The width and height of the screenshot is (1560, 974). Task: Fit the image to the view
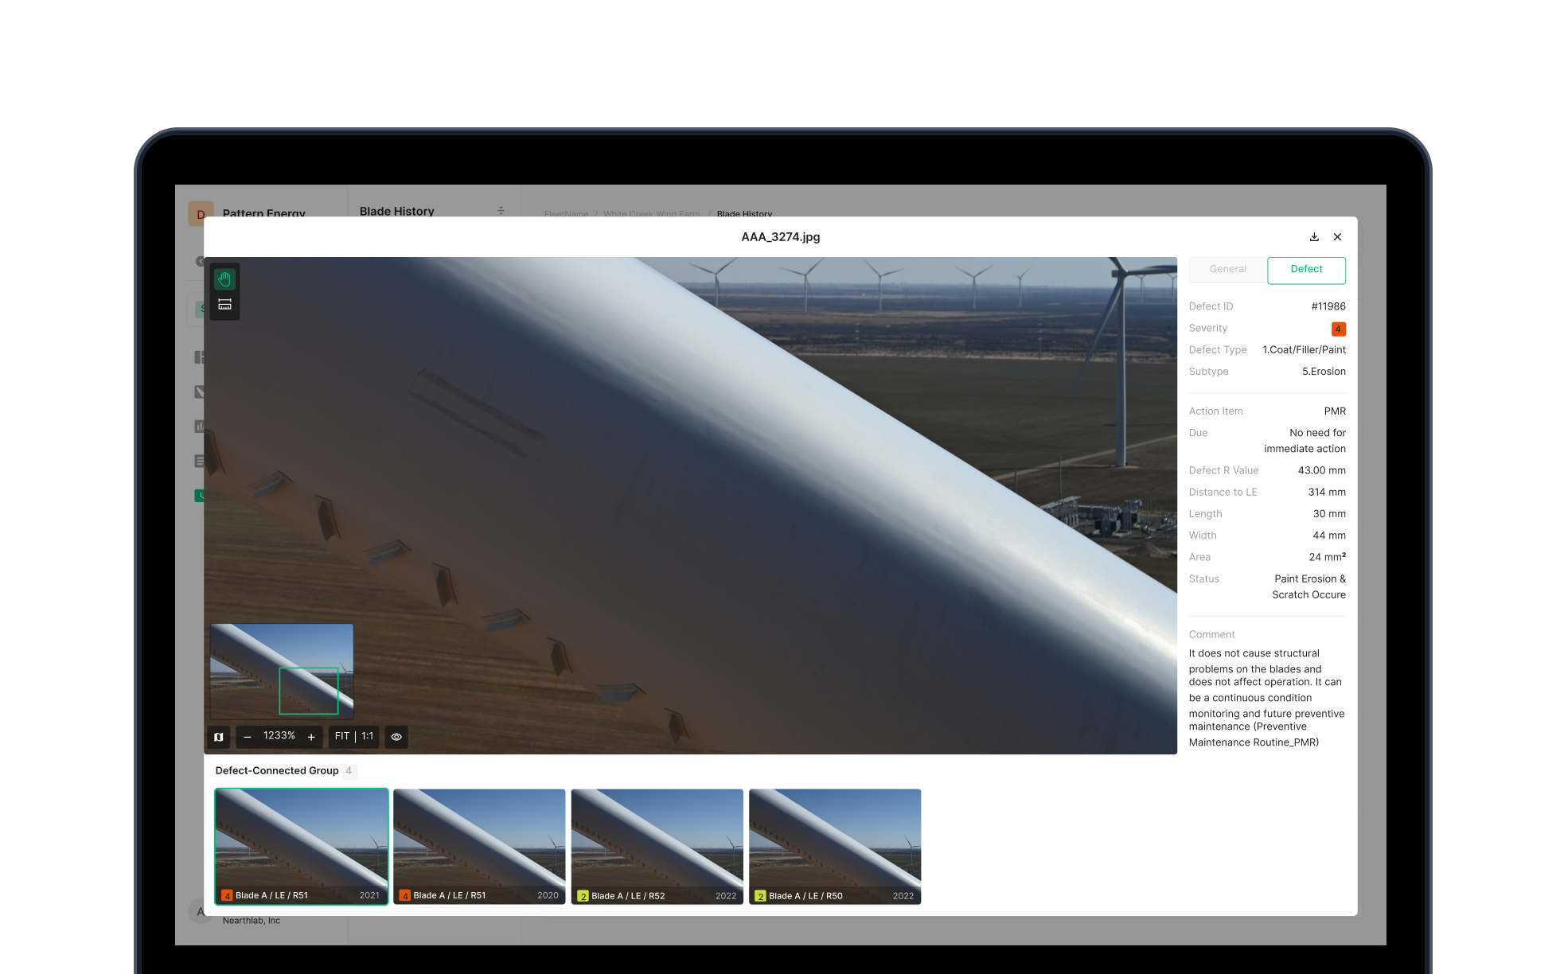[x=342, y=737]
